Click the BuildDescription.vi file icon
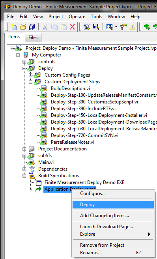Viewport: 157px width, 259px height. (x=44, y=88)
